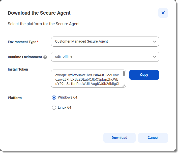Select the Linux 64 platform option
Viewport: 178px width, 153px height.
54,108
